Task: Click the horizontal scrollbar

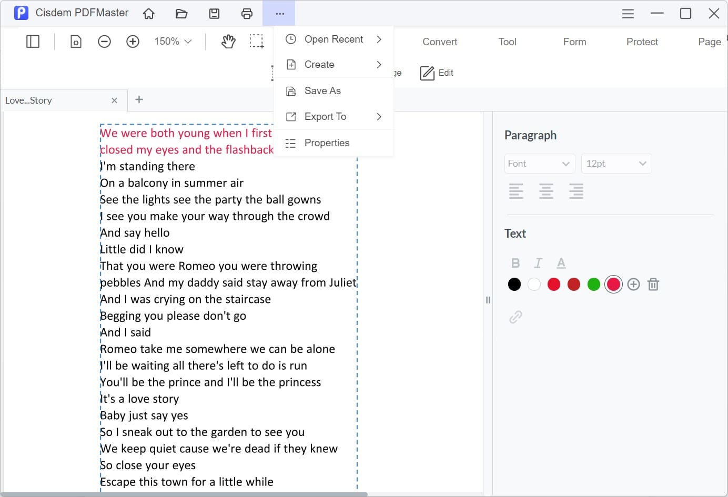Action: point(184,494)
